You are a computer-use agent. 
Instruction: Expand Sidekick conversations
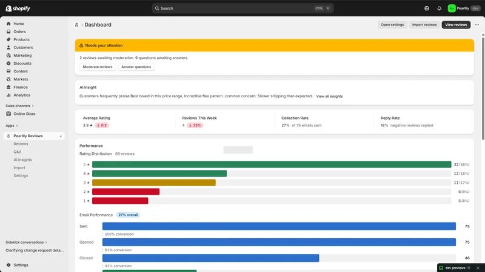point(26,242)
